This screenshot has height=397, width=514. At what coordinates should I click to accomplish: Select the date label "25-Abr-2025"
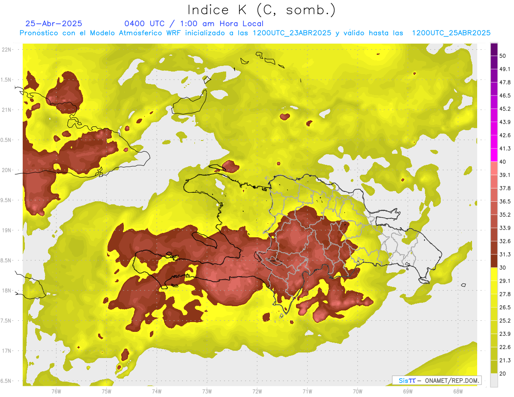coord(54,24)
